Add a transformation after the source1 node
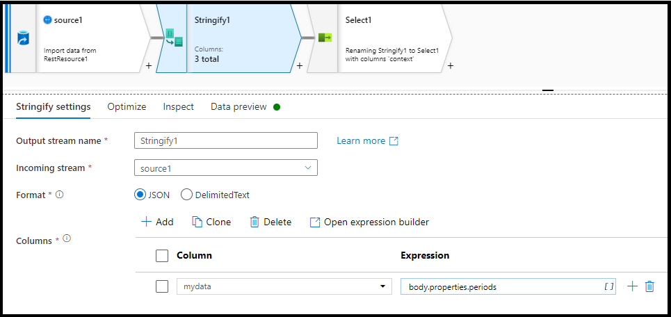This screenshot has width=671, height=317. (148, 66)
